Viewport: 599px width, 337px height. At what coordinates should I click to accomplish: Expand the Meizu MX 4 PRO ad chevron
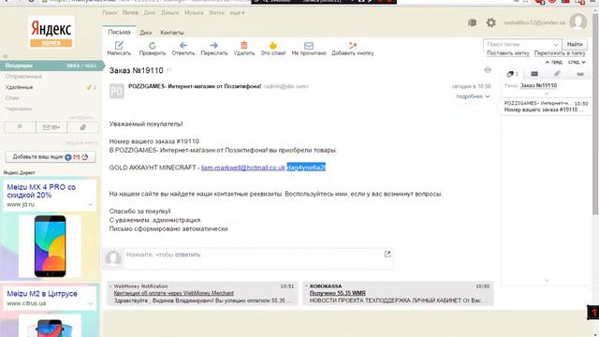coord(90,204)
